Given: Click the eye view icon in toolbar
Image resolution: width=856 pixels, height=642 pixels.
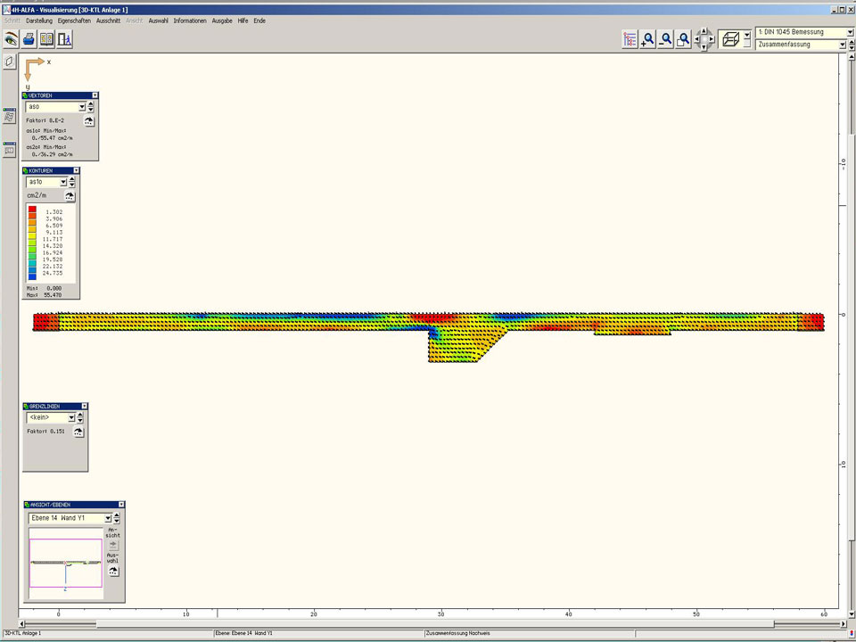Looking at the screenshot, I should [x=11, y=39].
